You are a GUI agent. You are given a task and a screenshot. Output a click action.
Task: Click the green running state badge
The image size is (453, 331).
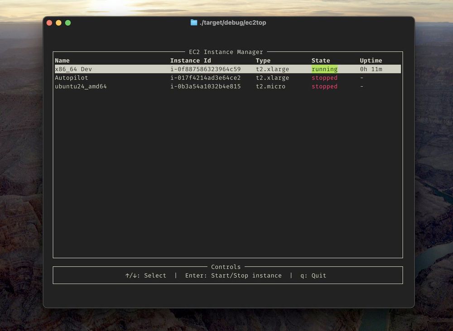point(324,69)
